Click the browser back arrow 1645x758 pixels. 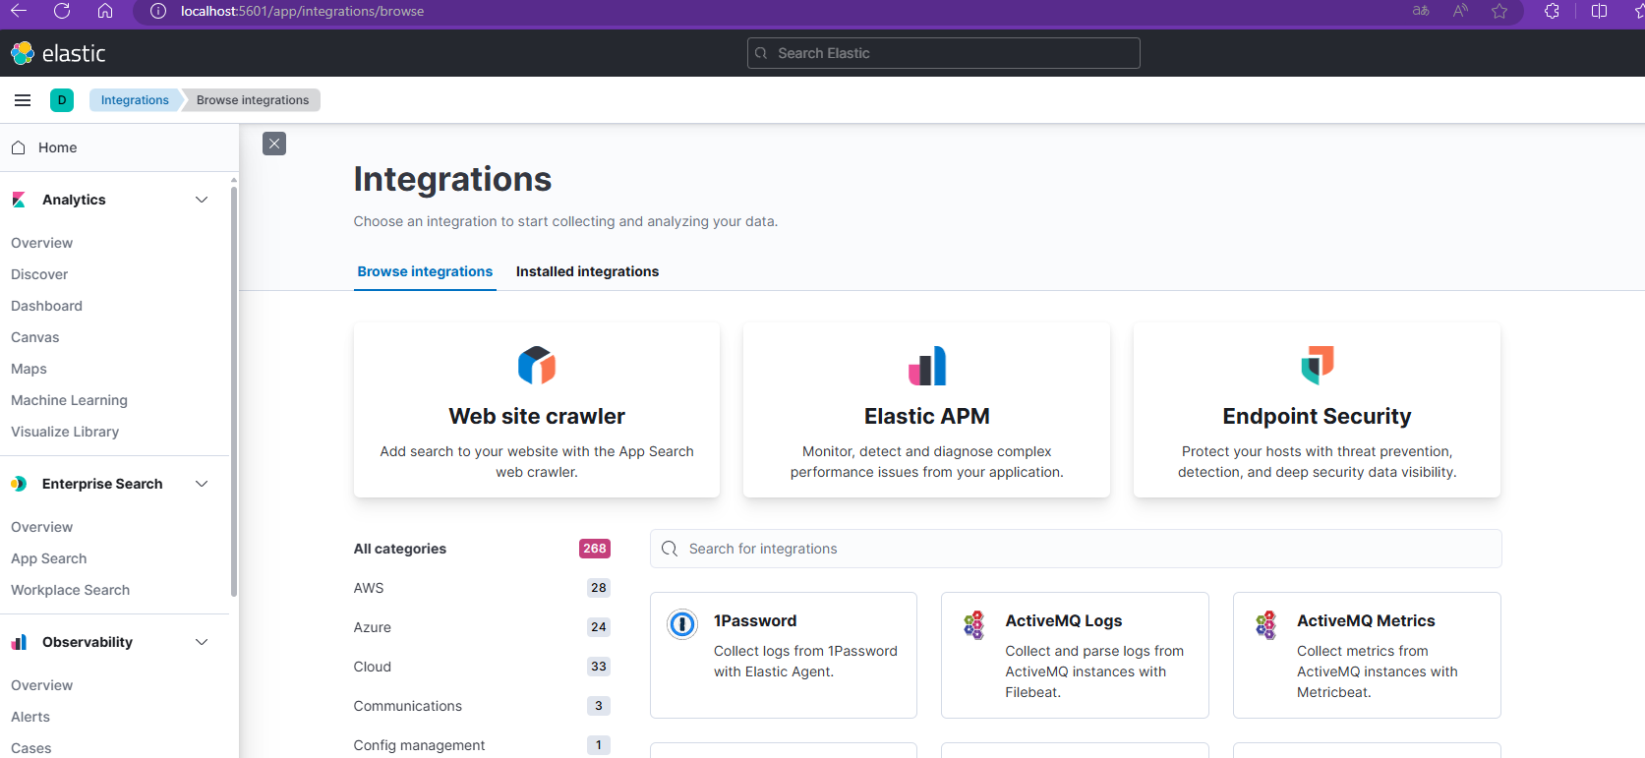(19, 11)
